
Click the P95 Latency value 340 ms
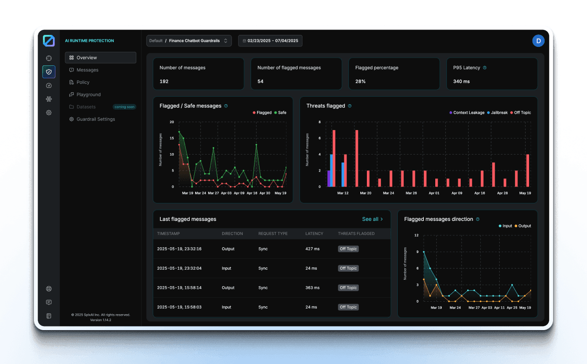[x=461, y=82]
